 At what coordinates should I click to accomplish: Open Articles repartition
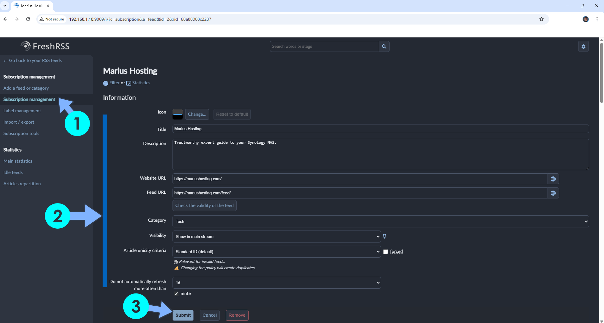(22, 184)
